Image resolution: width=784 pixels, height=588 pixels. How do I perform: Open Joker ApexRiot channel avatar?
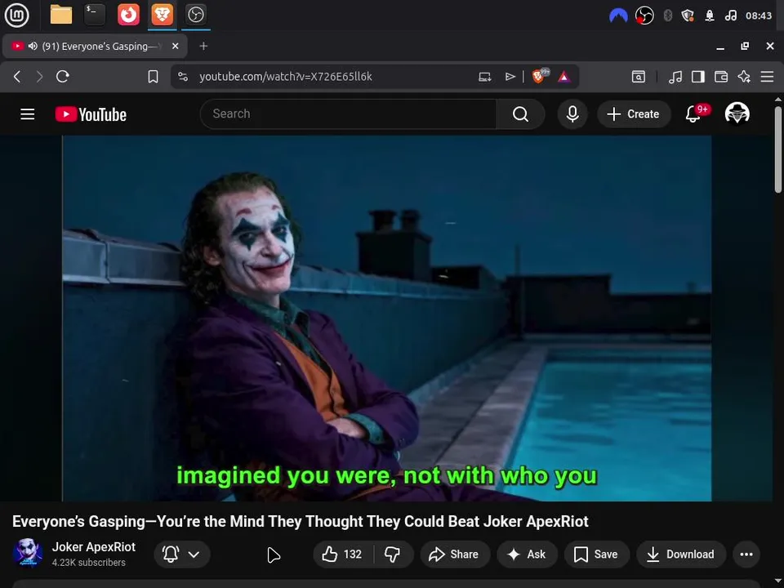coord(27,553)
